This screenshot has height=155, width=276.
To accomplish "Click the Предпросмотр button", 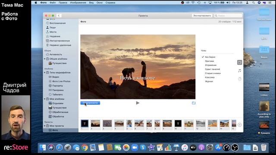I will pos(90,103).
